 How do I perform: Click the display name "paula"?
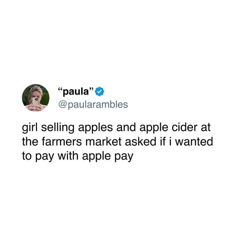point(76,92)
